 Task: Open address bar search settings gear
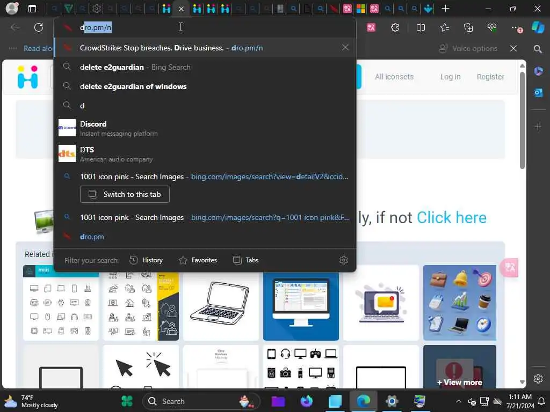pyautogui.click(x=344, y=260)
